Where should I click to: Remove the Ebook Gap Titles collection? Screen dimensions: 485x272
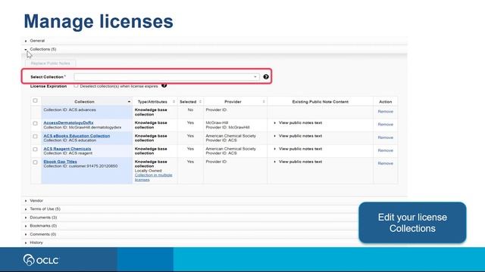point(386,163)
